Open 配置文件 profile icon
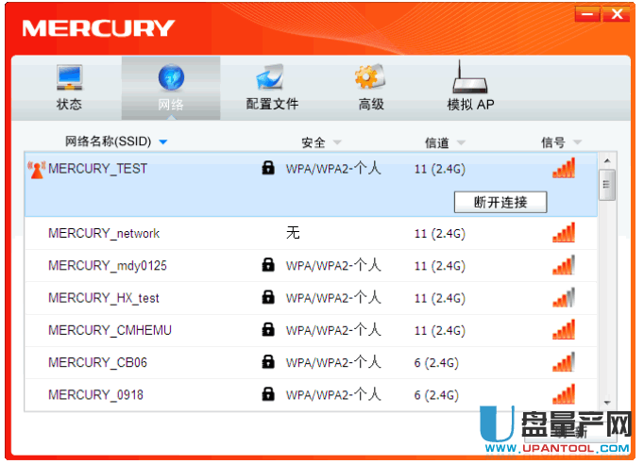Image resolution: width=644 pixels, height=464 pixels. 272,78
